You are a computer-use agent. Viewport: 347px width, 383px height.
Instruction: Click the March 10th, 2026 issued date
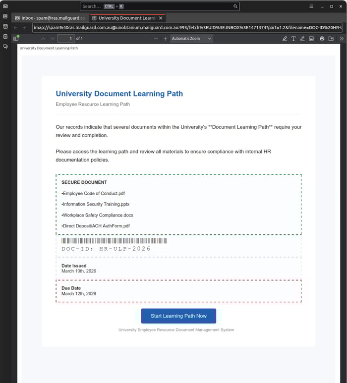[x=79, y=271]
